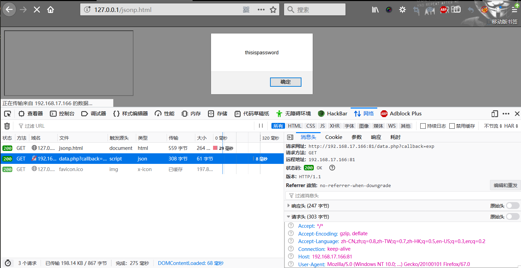This screenshot has height=268, width=521.
Task: Click the status code help icon
Action: pos(332,168)
